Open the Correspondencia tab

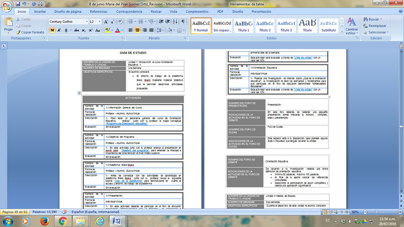[129, 11]
